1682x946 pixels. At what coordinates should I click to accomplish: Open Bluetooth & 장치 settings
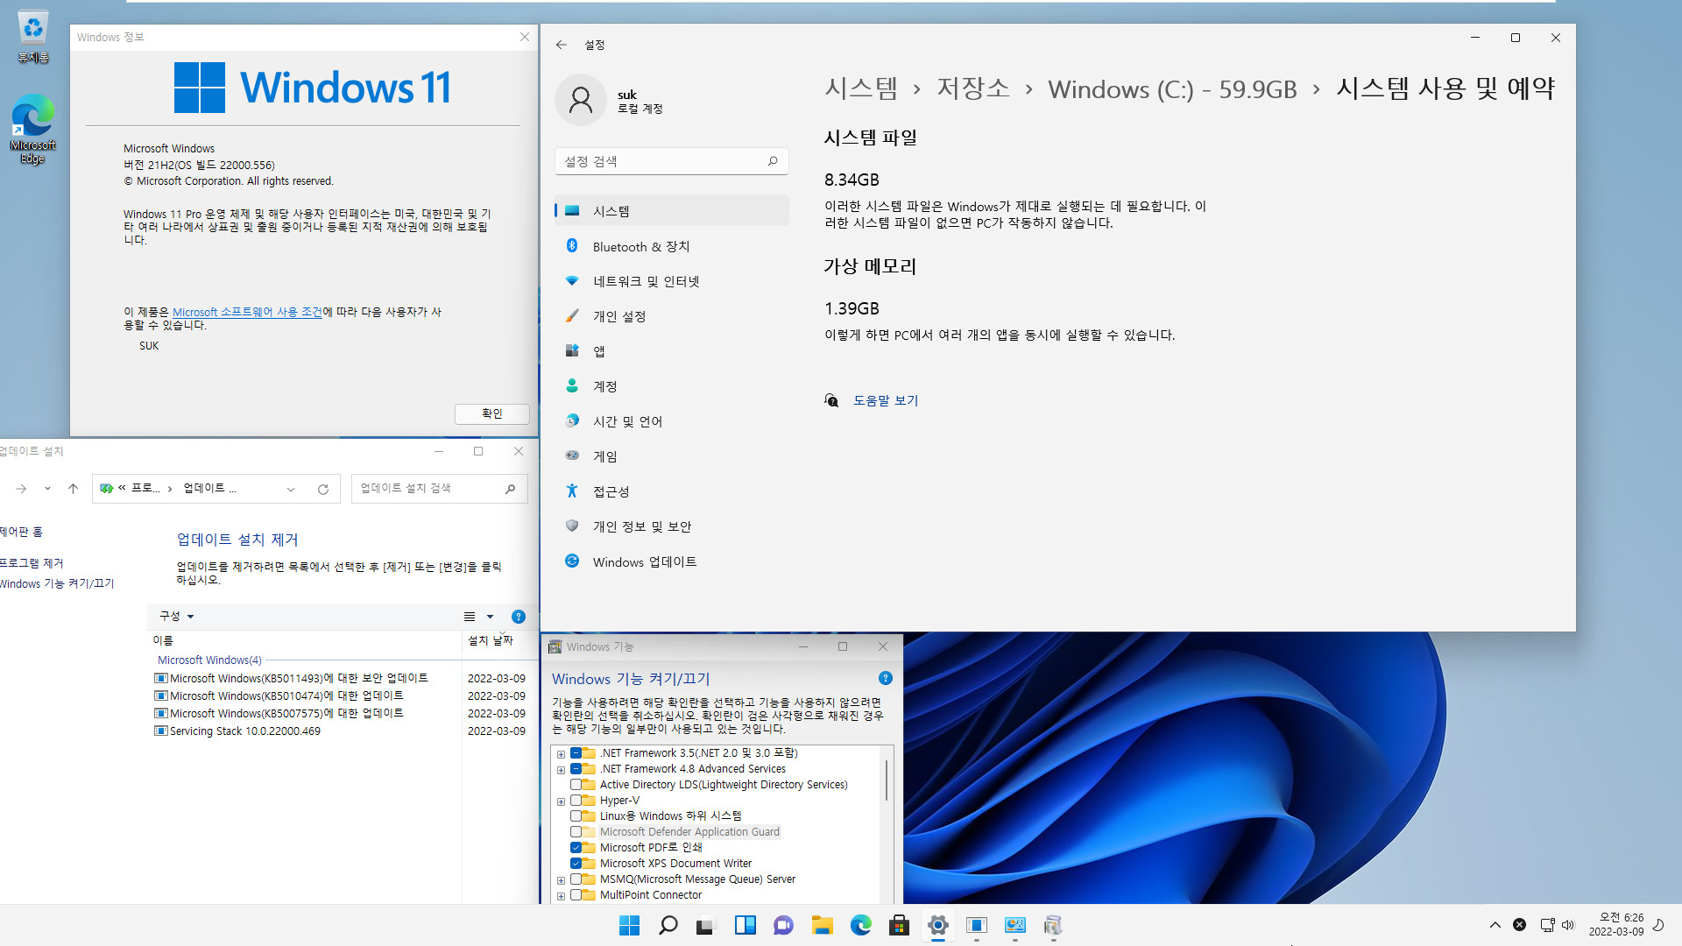click(671, 246)
